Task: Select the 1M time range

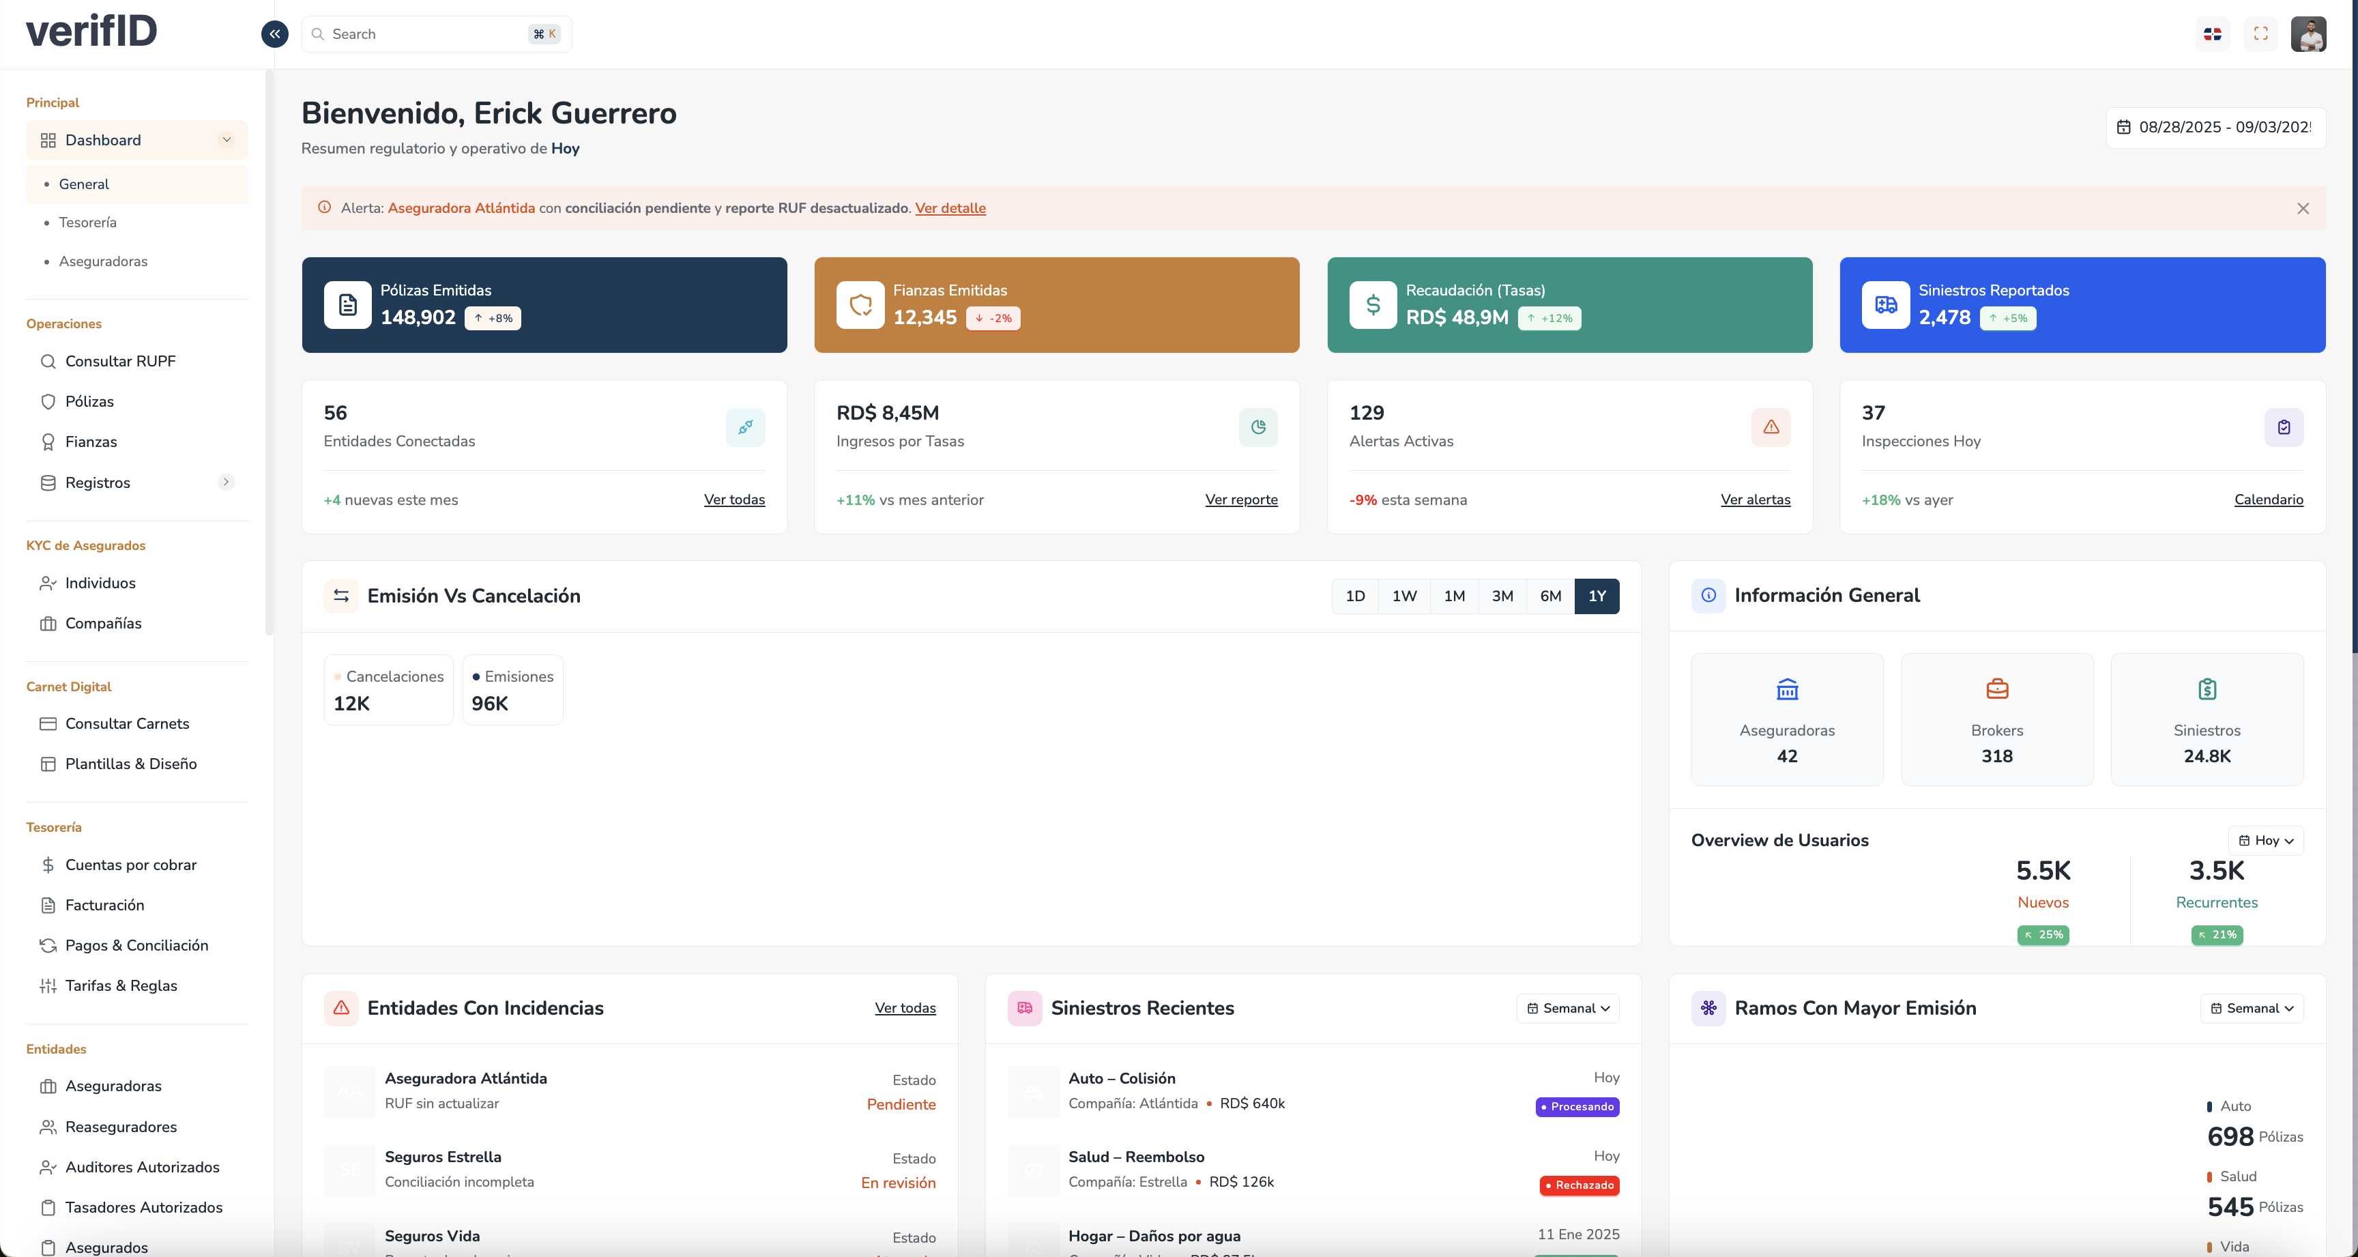Action: pyautogui.click(x=1453, y=596)
